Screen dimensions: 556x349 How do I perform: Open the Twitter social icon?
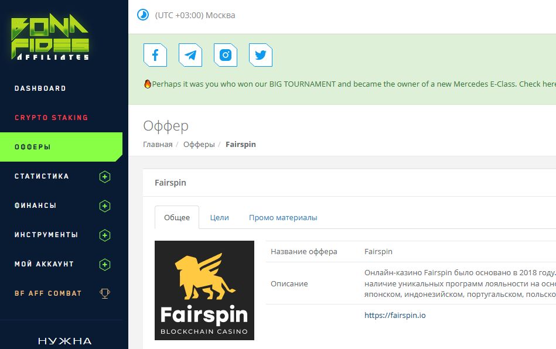click(x=261, y=55)
